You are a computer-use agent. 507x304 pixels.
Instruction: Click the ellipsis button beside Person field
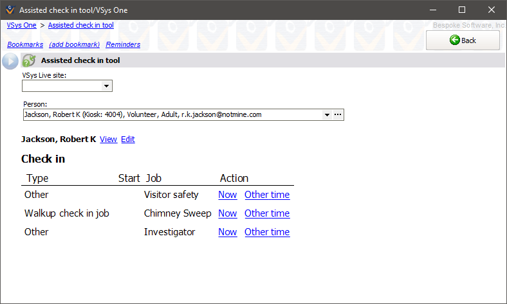(338, 115)
